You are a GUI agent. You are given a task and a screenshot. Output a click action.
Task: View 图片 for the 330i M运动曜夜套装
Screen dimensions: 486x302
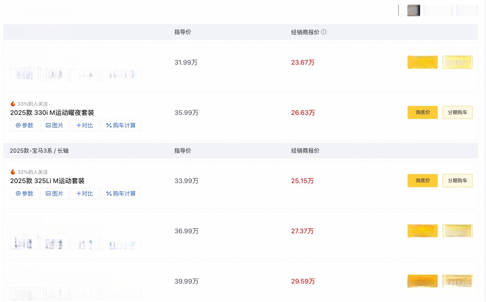coord(55,125)
